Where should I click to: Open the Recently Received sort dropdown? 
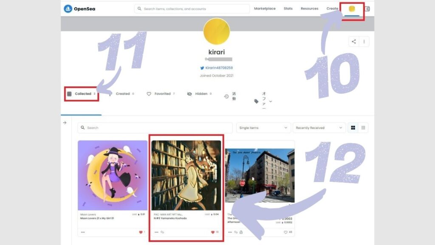(x=319, y=128)
